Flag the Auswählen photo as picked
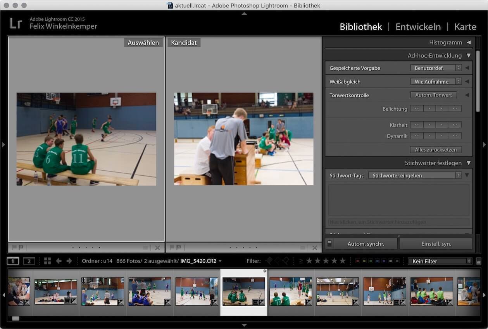488x329 pixels. click(14, 248)
